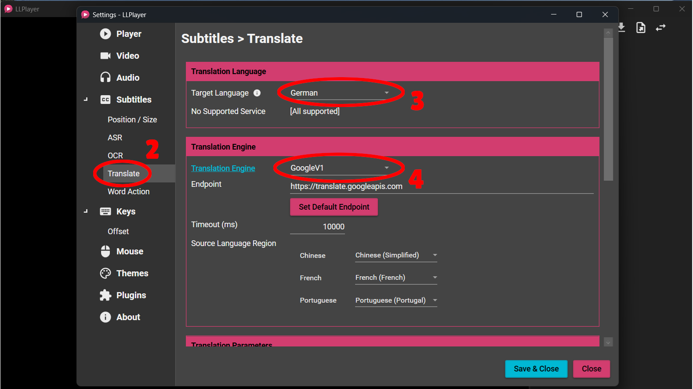Click the Translation Language header
693x389 pixels.
point(392,71)
